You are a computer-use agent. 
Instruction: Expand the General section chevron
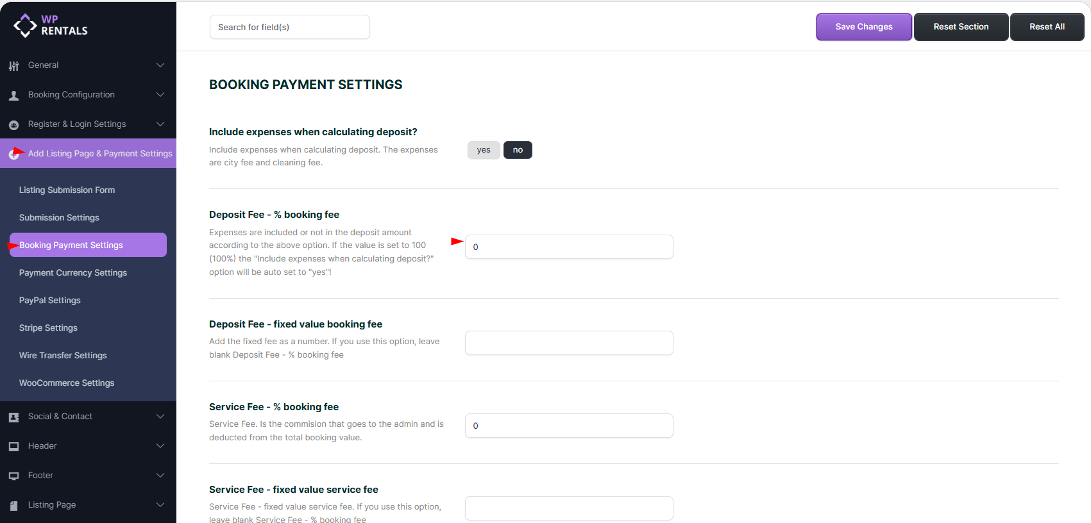[160, 65]
